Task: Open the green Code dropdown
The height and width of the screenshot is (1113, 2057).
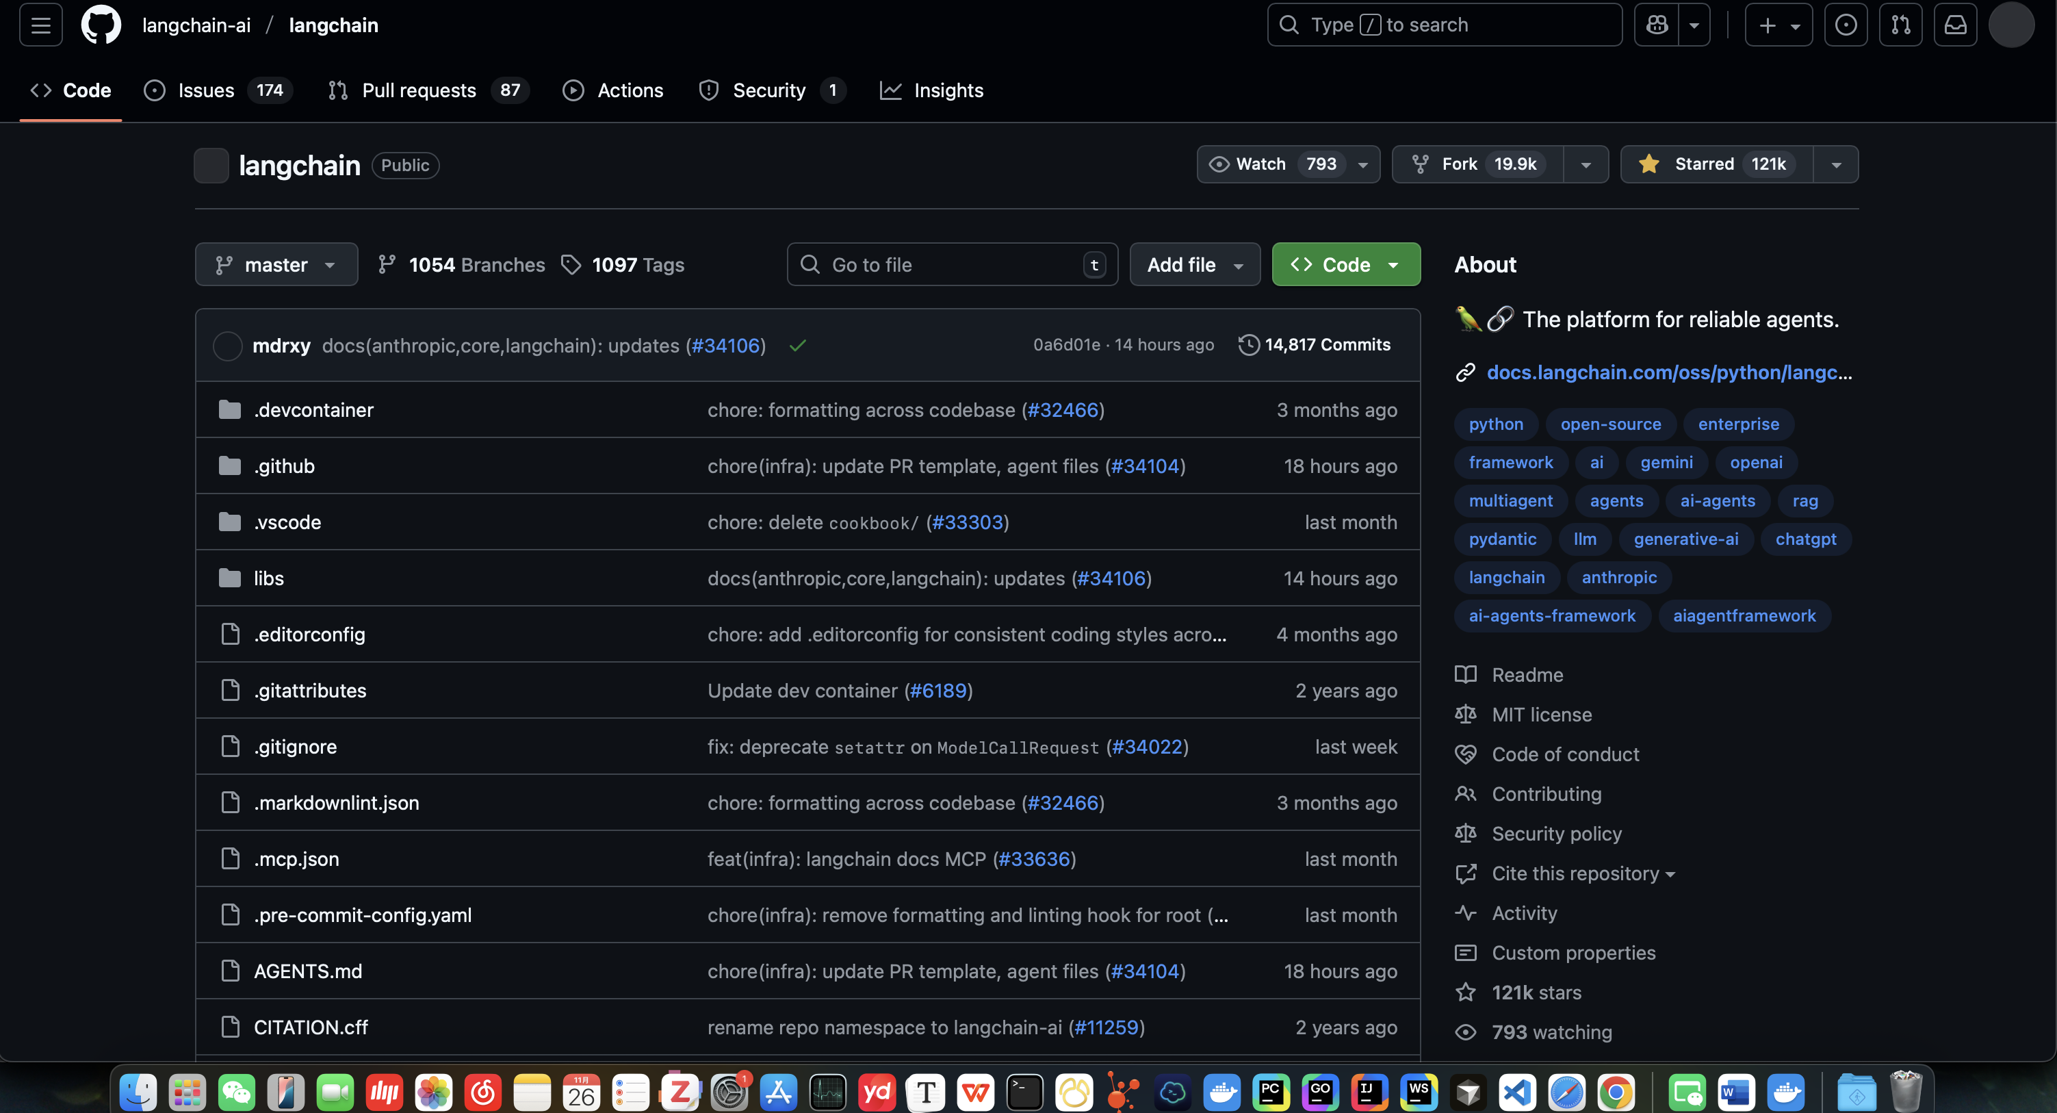Action: pos(1345,264)
